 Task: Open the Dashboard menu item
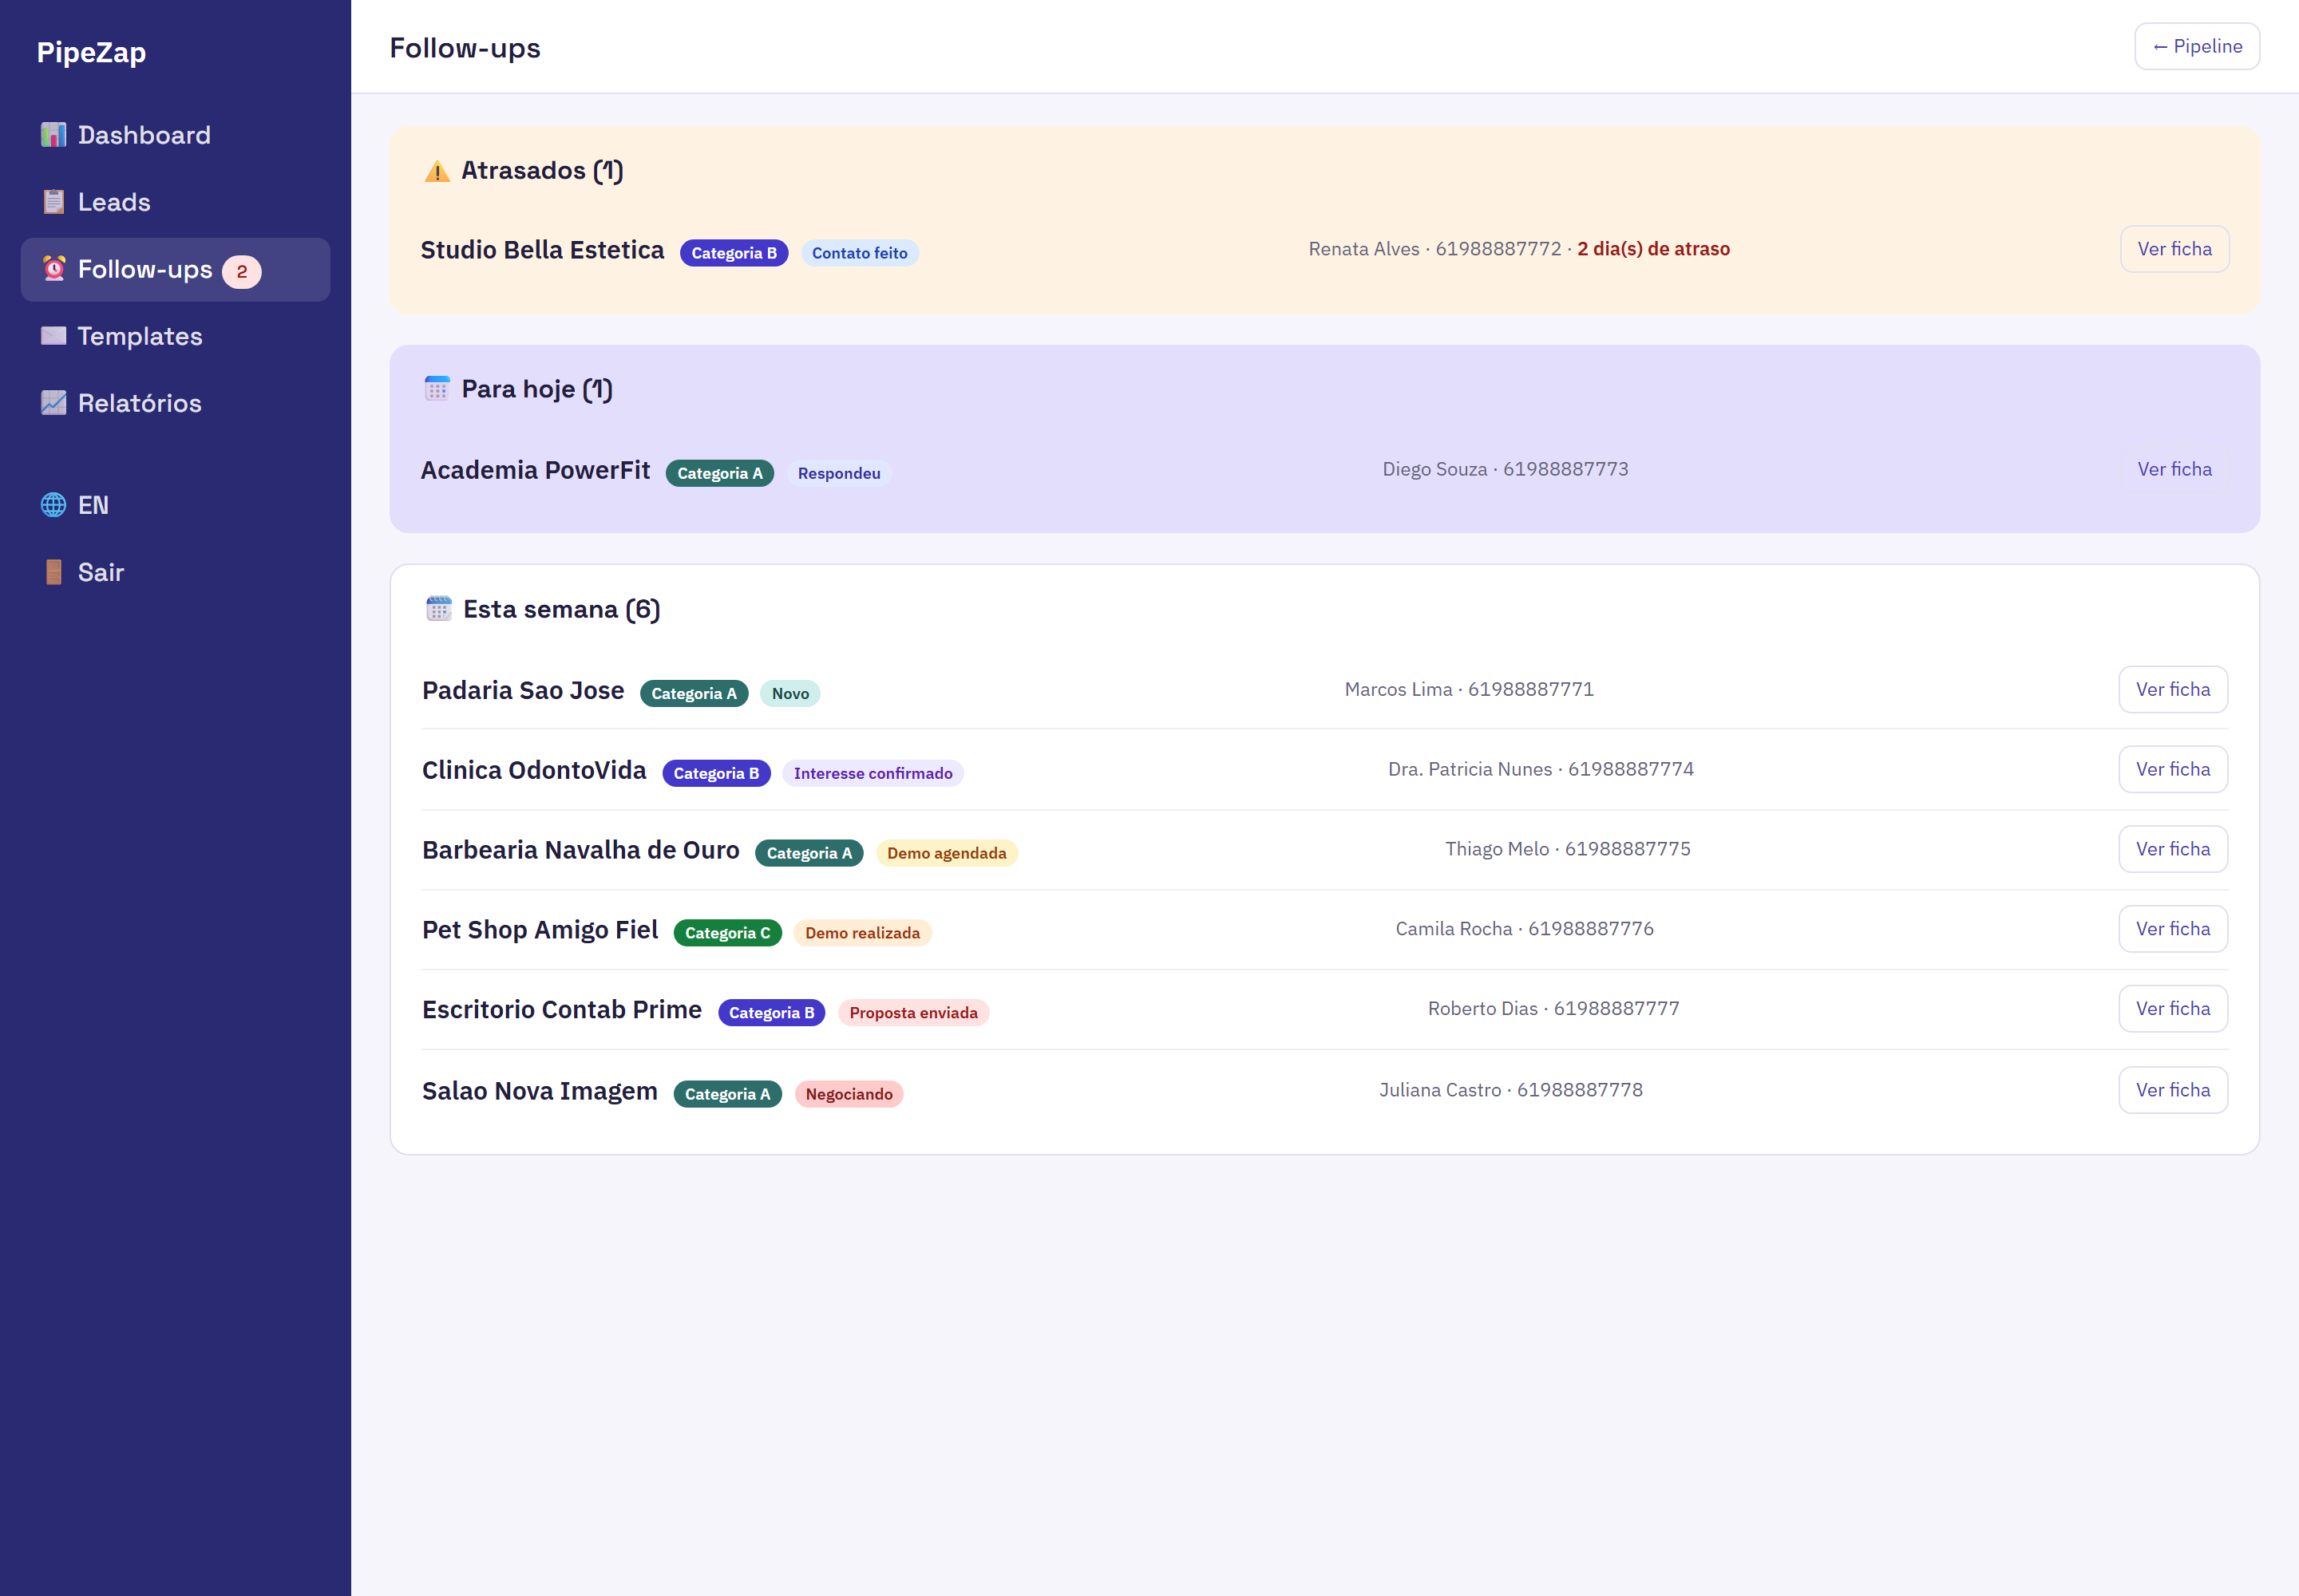(176, 135)
